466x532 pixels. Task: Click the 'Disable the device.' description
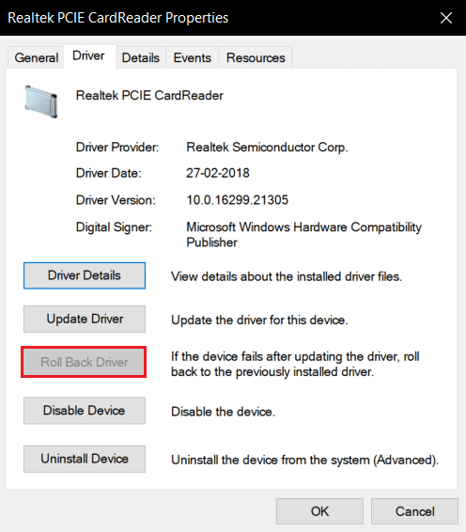pyautogui.click(x=224, y=412)
